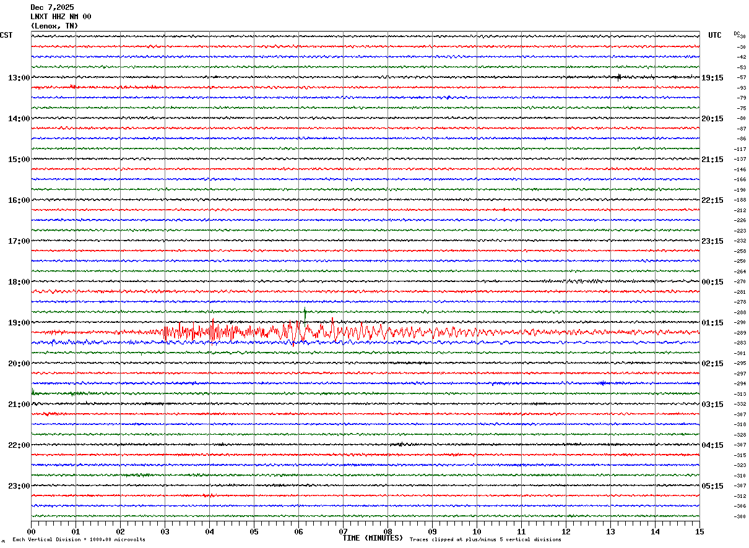Click minute tick label "15" on x-axis
This screenshot has width=749, height=548.
point(699,531)
